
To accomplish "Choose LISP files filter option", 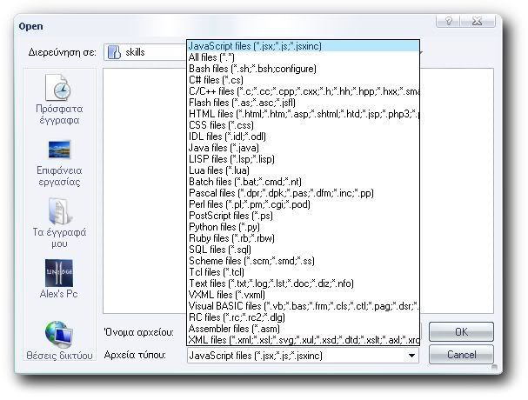I will coord(303,159).
